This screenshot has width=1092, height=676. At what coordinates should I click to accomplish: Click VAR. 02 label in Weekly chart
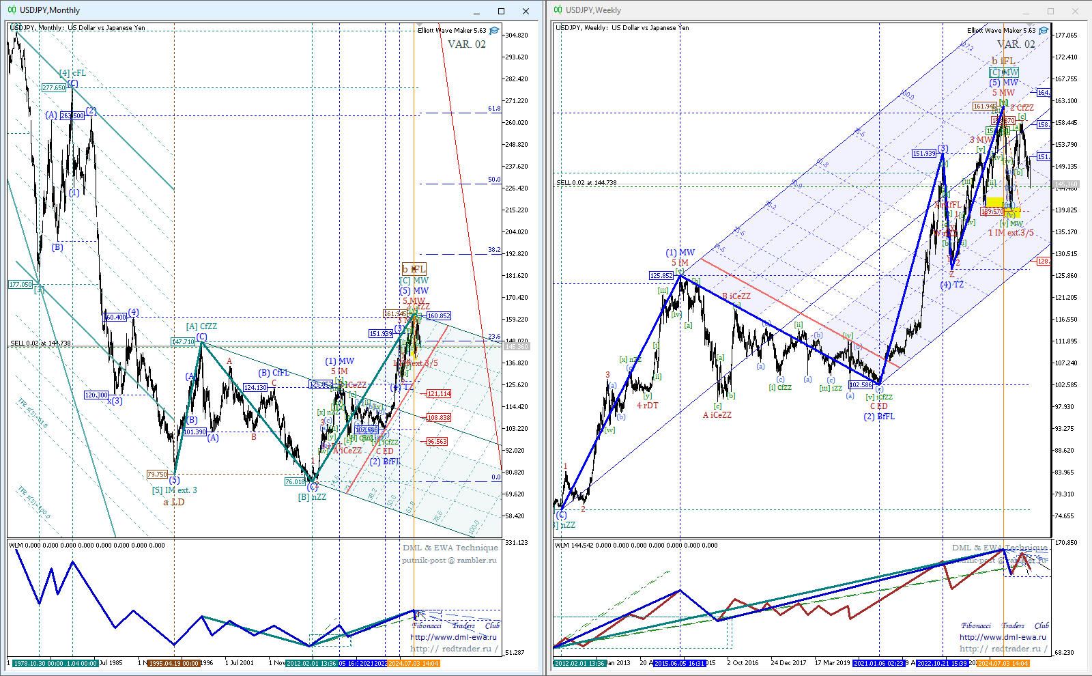(1016, 44)
